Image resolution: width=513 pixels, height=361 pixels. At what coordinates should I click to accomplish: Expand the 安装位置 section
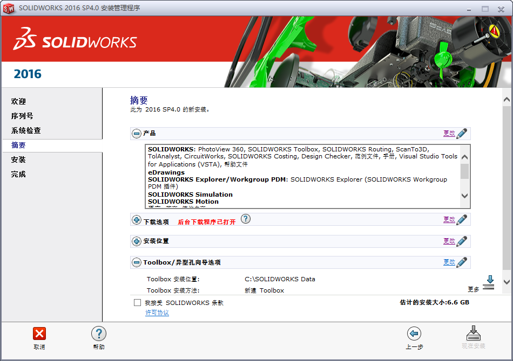point(137,241)
